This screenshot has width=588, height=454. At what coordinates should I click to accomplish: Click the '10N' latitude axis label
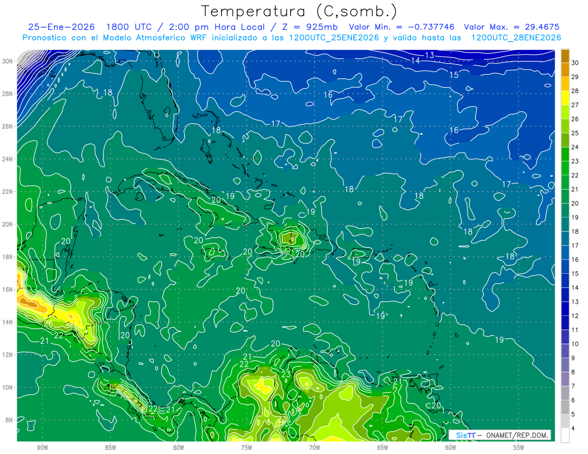[x=8, y=387]
